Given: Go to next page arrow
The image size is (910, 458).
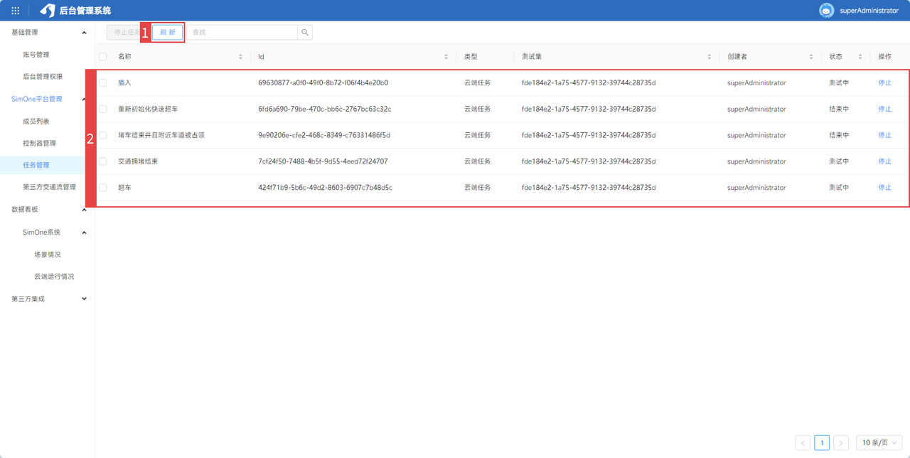Looking at the screenshot, I should tap(840, 443).
